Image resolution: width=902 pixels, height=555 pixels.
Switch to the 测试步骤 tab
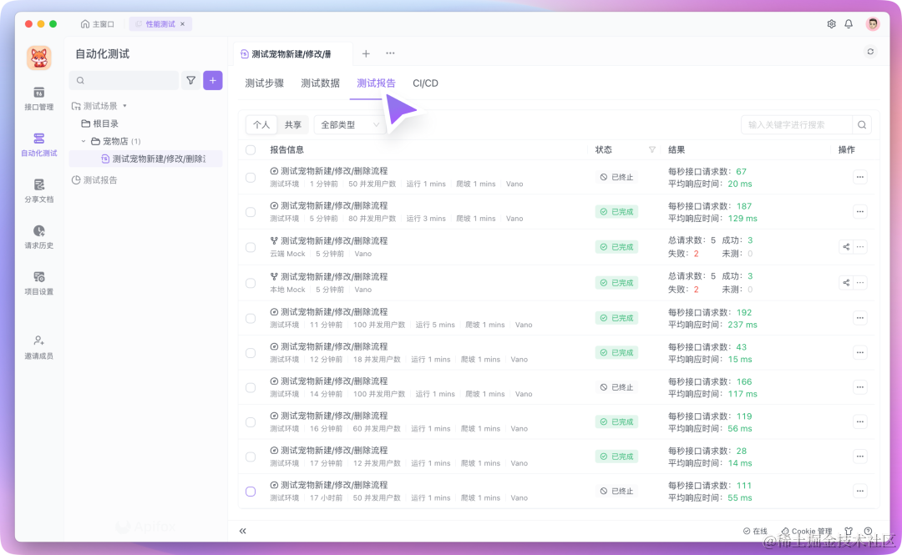click(x=265, y=83)
